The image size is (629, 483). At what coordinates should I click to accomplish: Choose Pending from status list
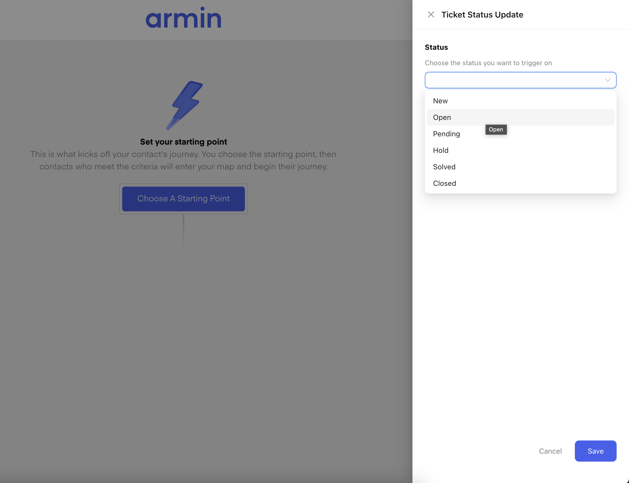click(446, 134)
